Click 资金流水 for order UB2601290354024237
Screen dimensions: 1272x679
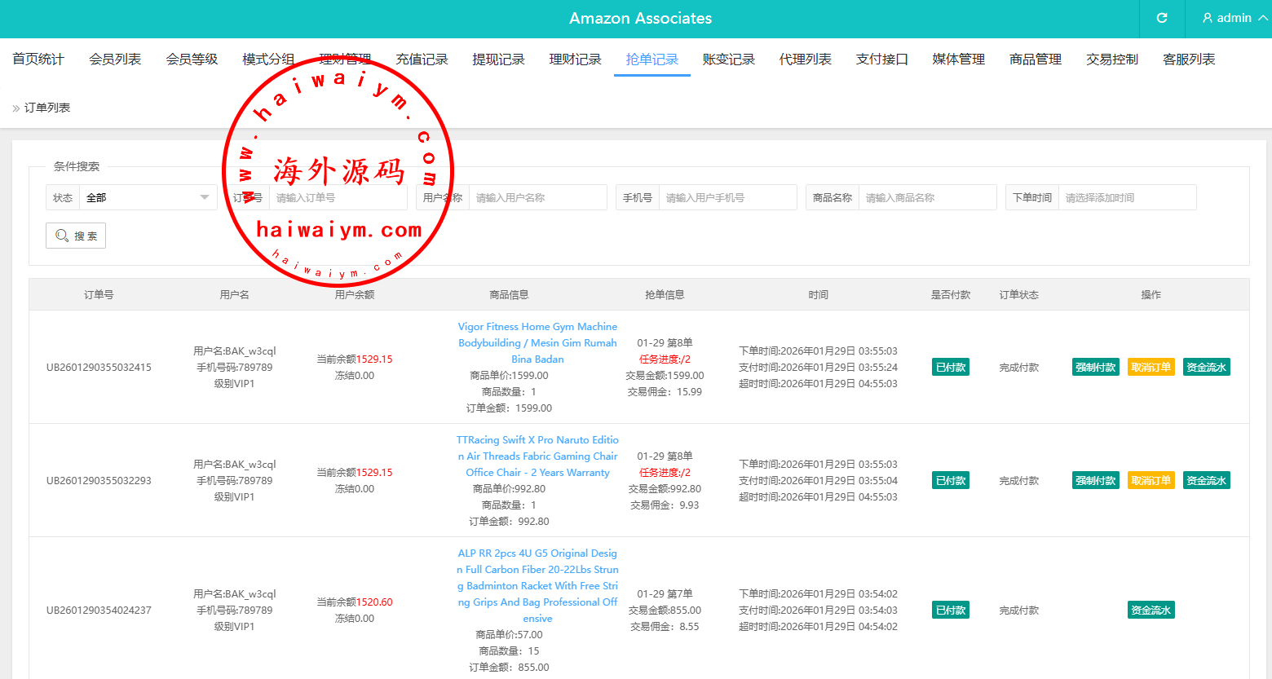click(x=1151, y=611)
